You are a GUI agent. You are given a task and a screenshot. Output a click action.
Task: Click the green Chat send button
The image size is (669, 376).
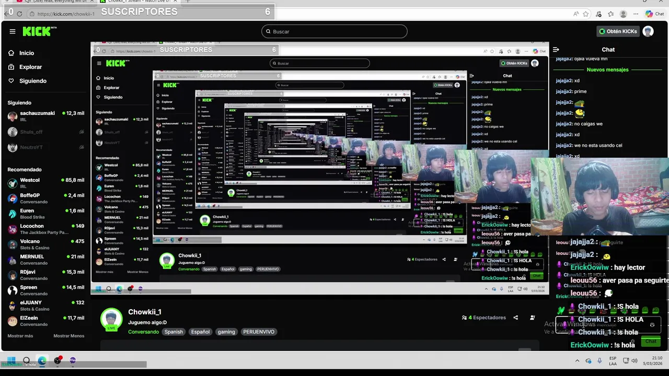[651, 341]
